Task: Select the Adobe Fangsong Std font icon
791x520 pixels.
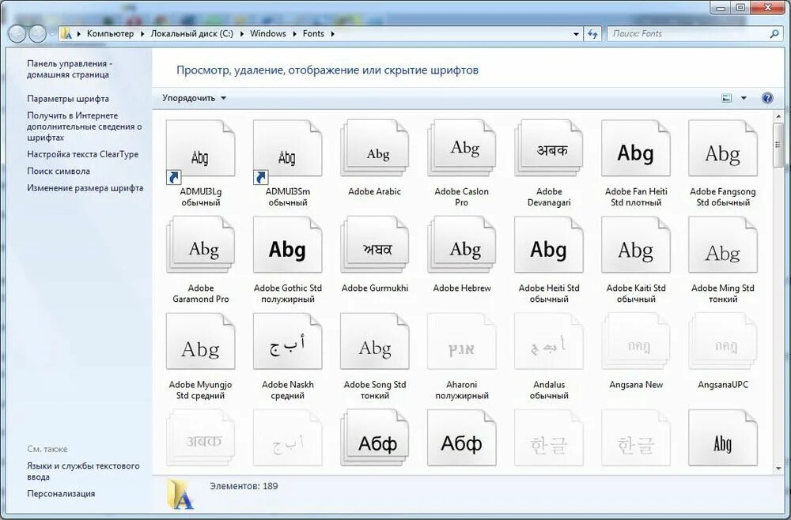Action: pos(723,148)
